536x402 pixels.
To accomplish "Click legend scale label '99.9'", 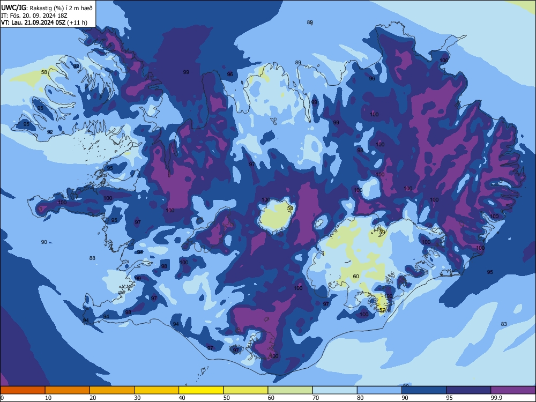I will tap(496, 398).
